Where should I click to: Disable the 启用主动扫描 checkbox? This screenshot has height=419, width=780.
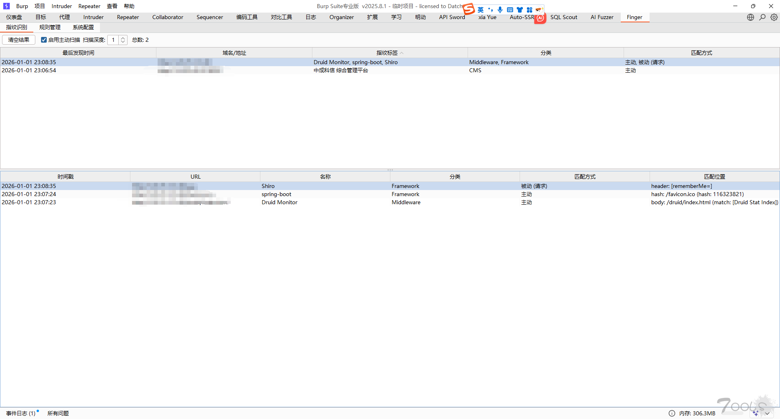pos(44,40)
